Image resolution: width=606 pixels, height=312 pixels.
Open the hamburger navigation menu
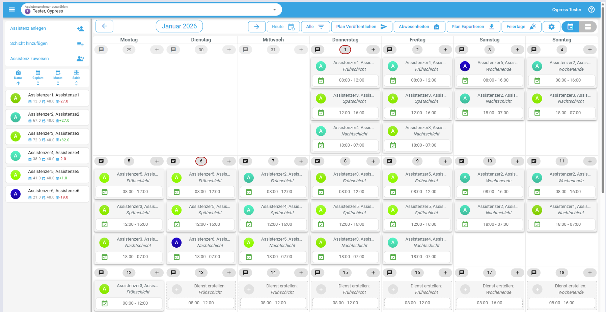tap(12, 9)
